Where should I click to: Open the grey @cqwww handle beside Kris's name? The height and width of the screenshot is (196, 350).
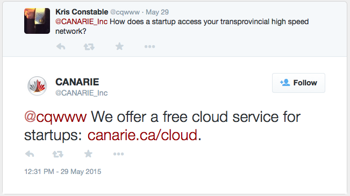125,12
